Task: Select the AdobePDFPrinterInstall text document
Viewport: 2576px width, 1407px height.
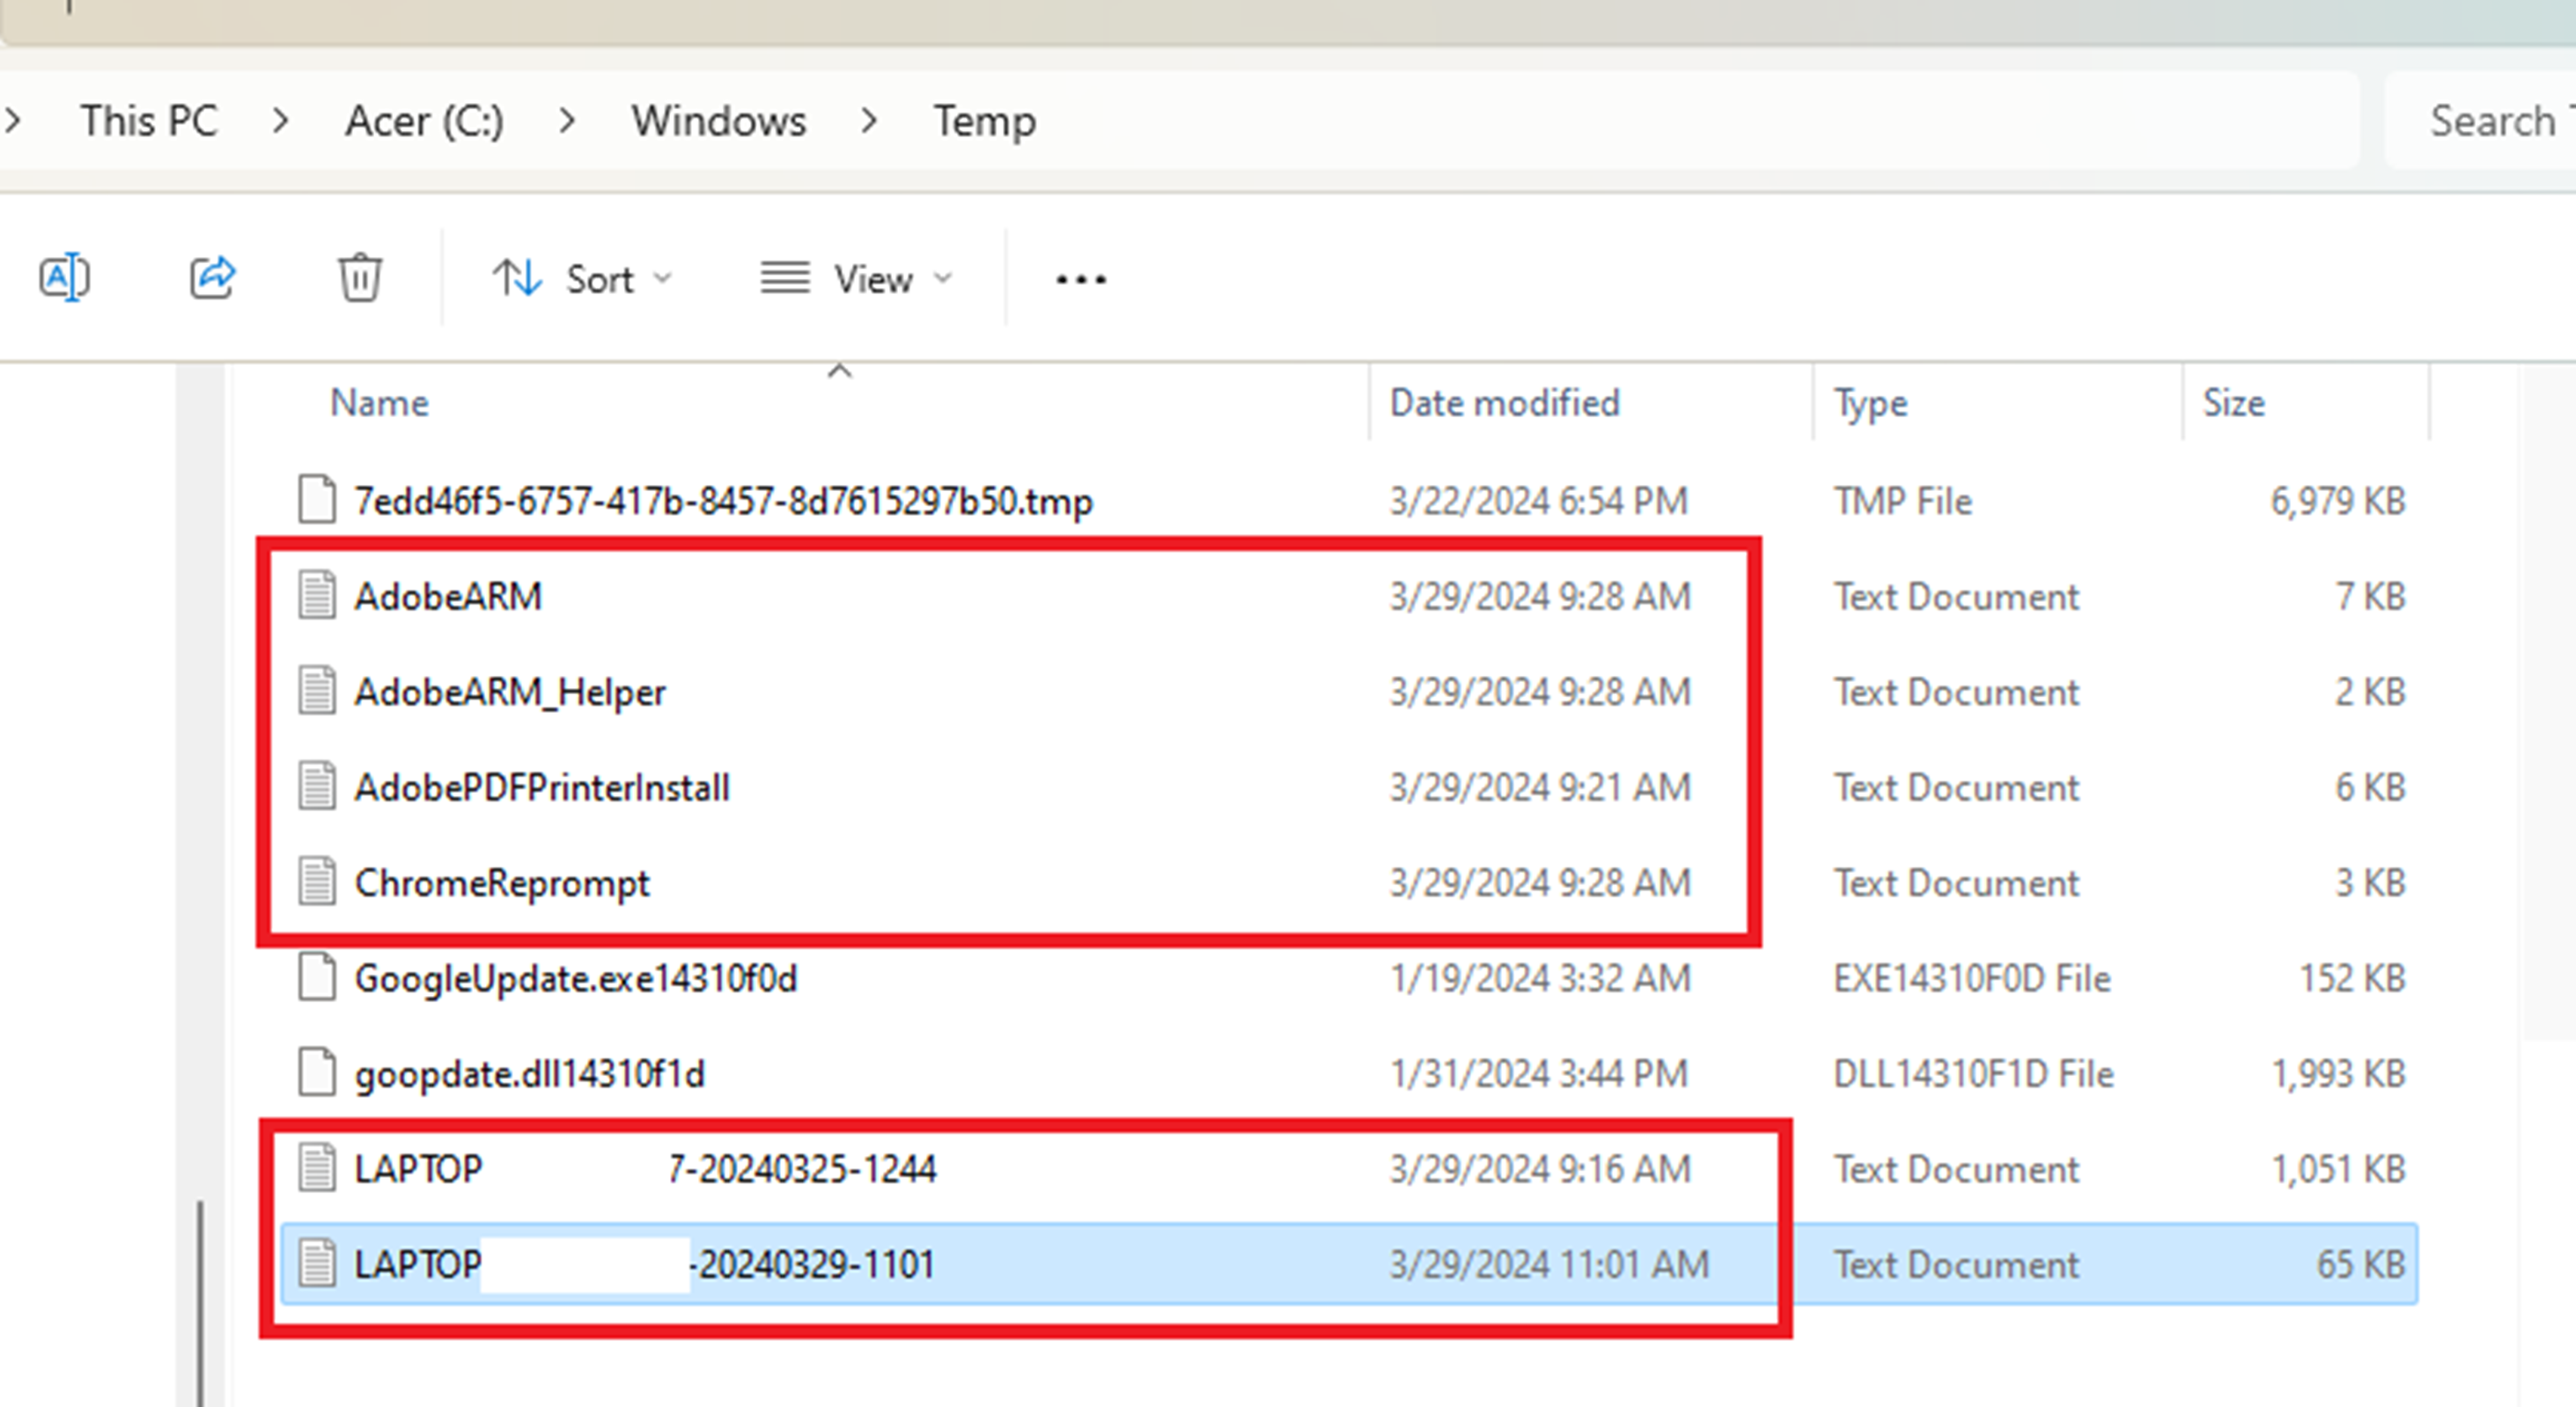Action: (x=543, y=788)
